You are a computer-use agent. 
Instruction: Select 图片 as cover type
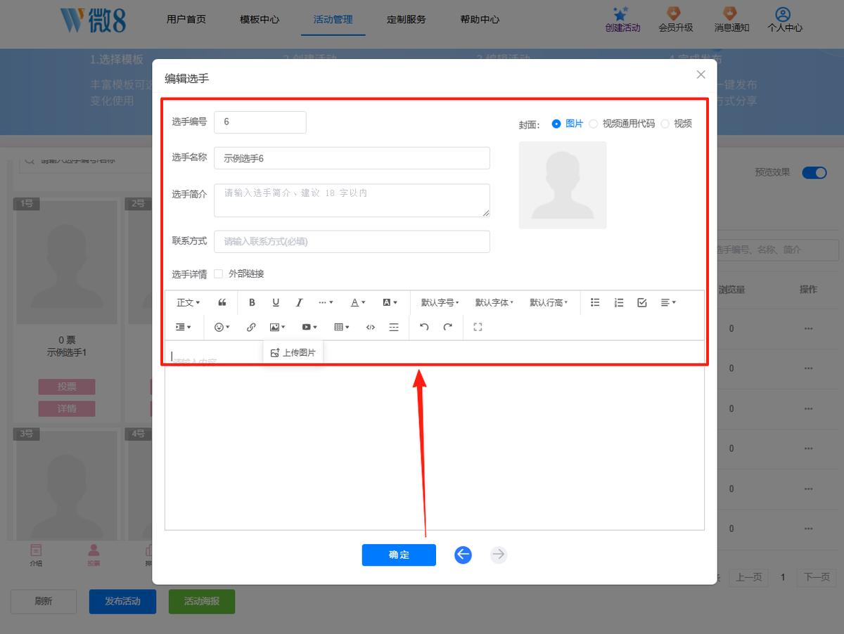(568, 124)
